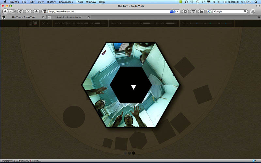Go back with the Back arrow button
Image resolution: width=261 pixels, height=163 pixels.
5,11
